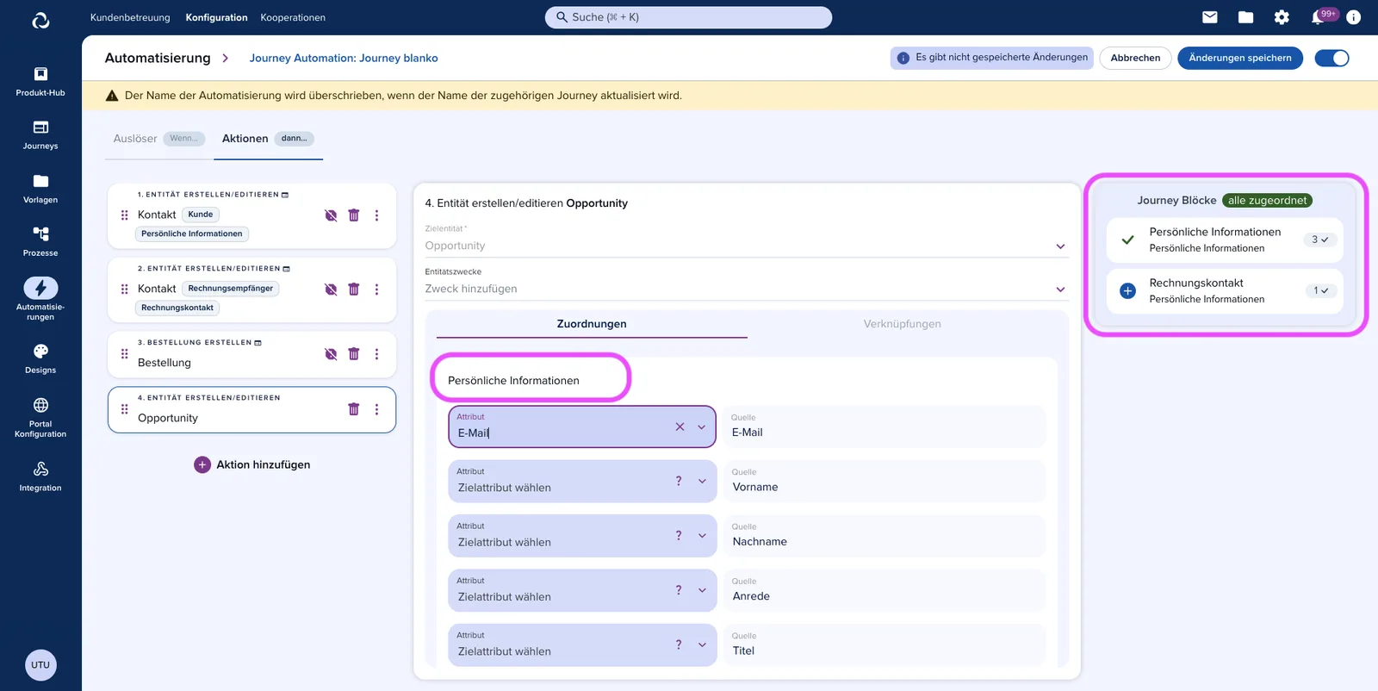1378x691 pixels.
Task: Choose target attribute for Vorname source
Action: [x=582, y=481]
